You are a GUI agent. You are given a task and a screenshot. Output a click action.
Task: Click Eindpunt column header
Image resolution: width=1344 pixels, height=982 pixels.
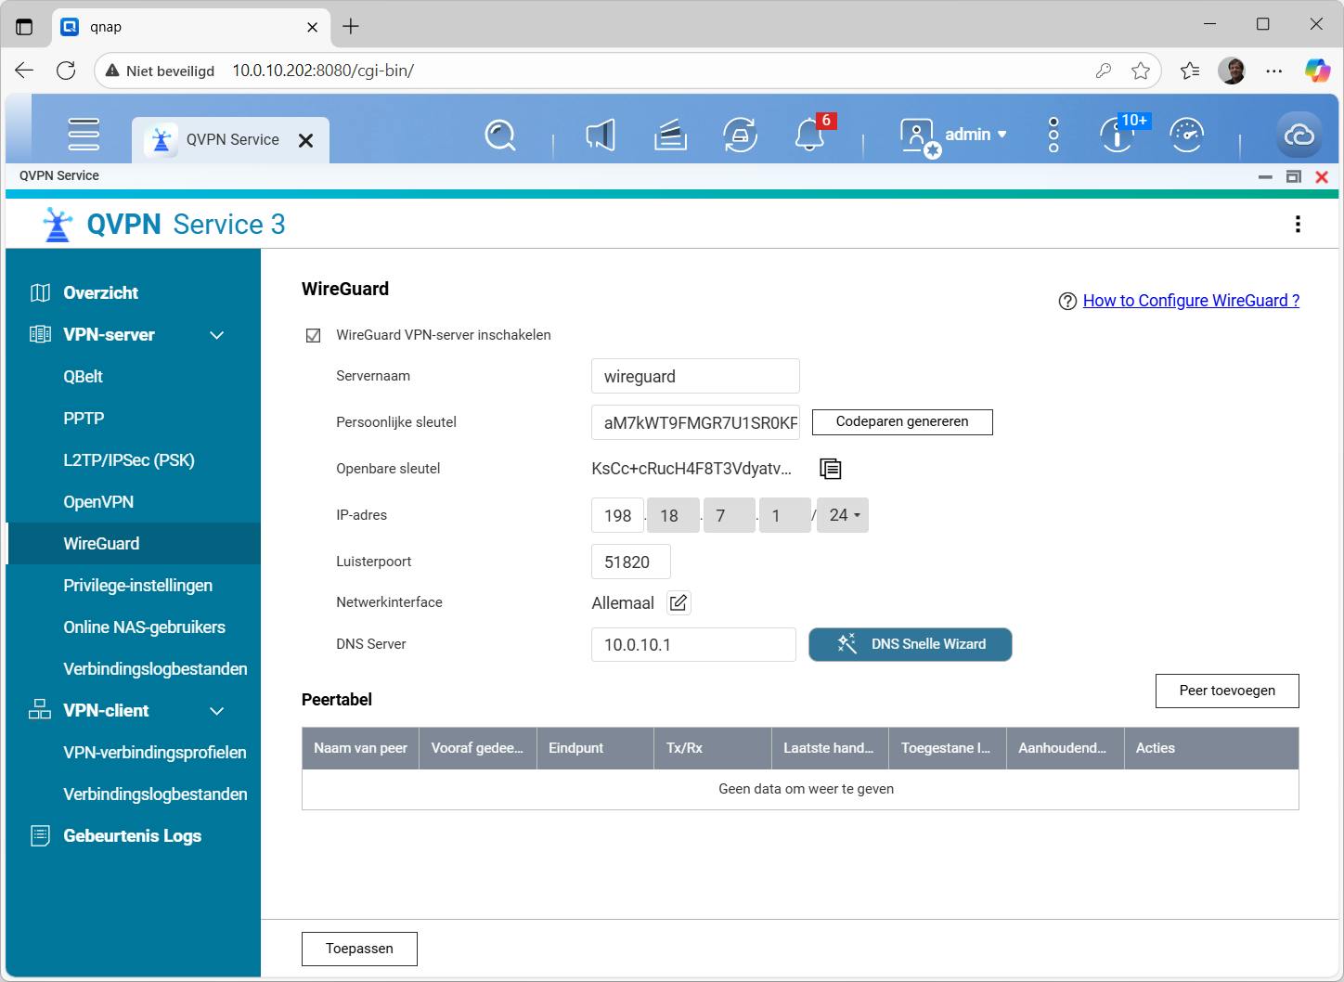(x=595, y=748)
